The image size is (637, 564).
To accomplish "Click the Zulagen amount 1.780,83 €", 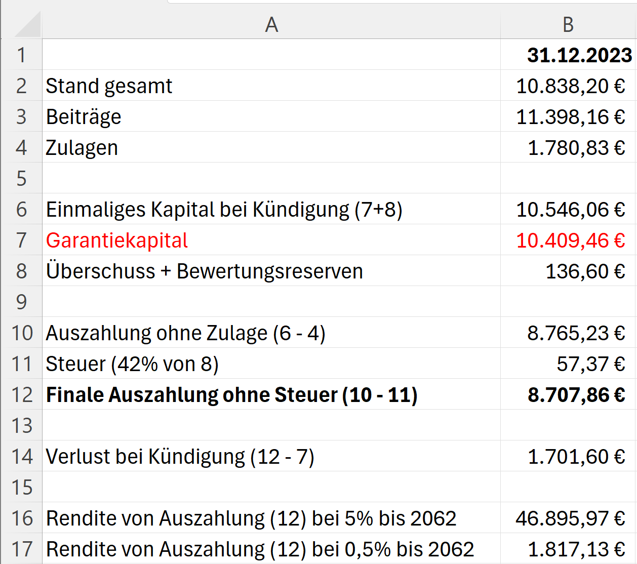I will point(576,148).
